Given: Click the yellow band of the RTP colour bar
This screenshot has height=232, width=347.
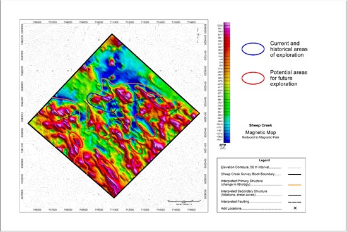Looking at the screenshot, I should coord(227,83).
